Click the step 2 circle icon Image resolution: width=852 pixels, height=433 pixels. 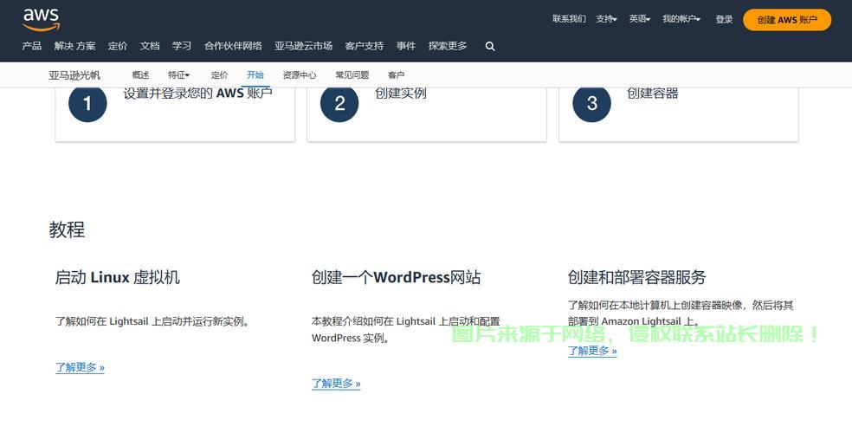click(339, 104)
